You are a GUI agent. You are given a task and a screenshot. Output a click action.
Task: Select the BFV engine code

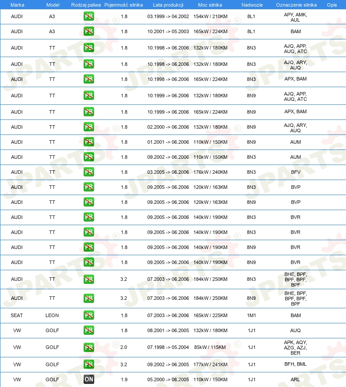[x=296, y=172]
